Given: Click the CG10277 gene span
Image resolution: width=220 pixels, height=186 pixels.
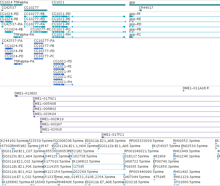Looking at the screenshot, I should (36, 10).
